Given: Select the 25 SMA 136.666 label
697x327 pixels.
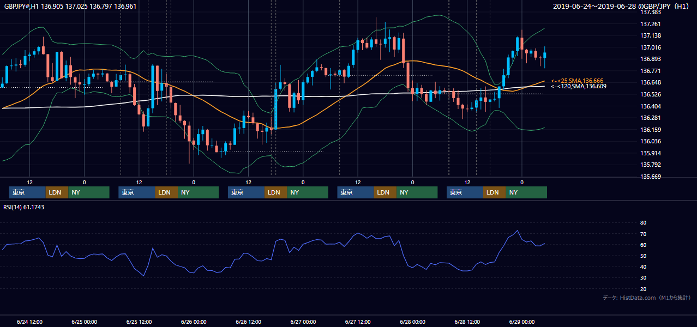Looking at the screenshot, I should coord(577,81).
